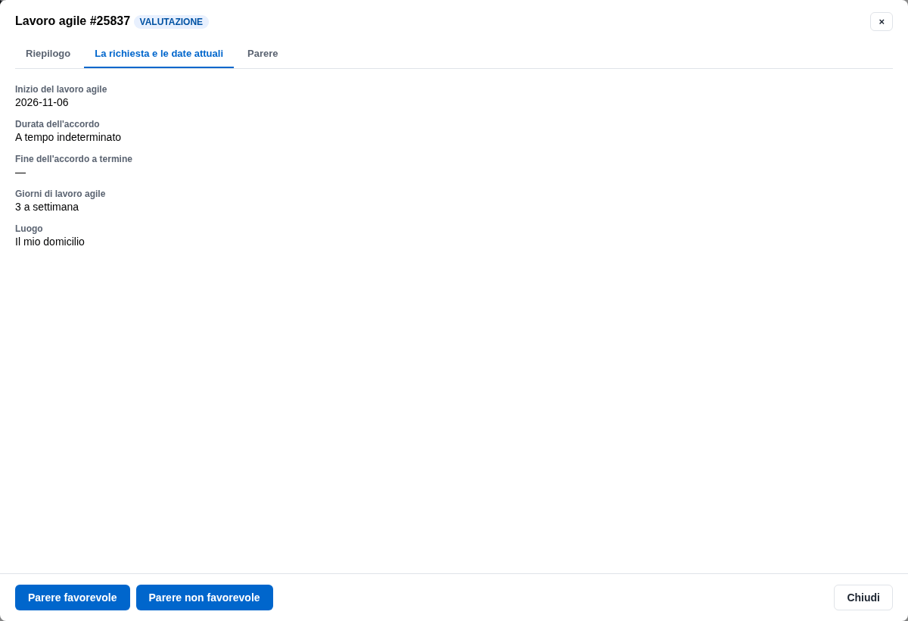Click the VALUTAZIONE status badge
The image size is (908, 621).
(171, 22)
